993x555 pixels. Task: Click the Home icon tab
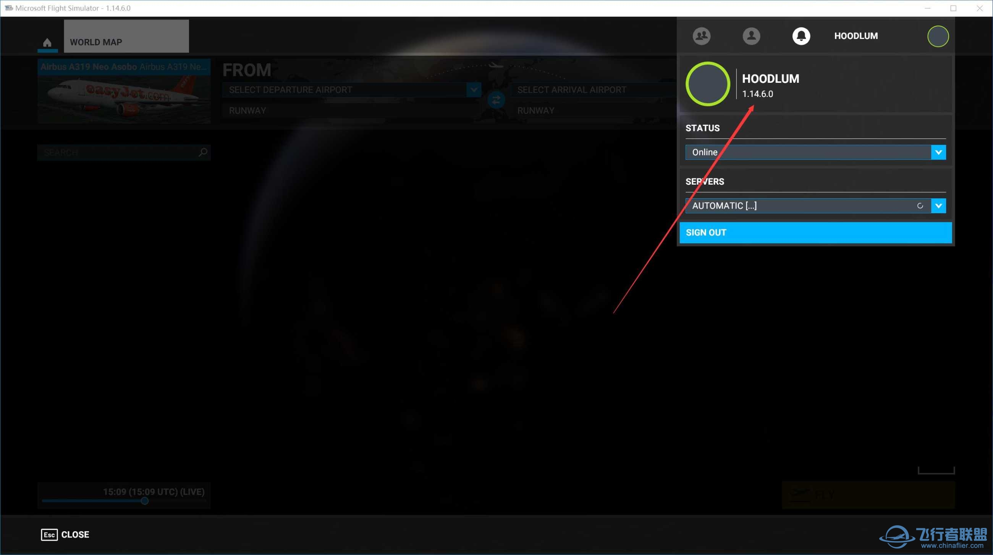[x=47, y=42]
